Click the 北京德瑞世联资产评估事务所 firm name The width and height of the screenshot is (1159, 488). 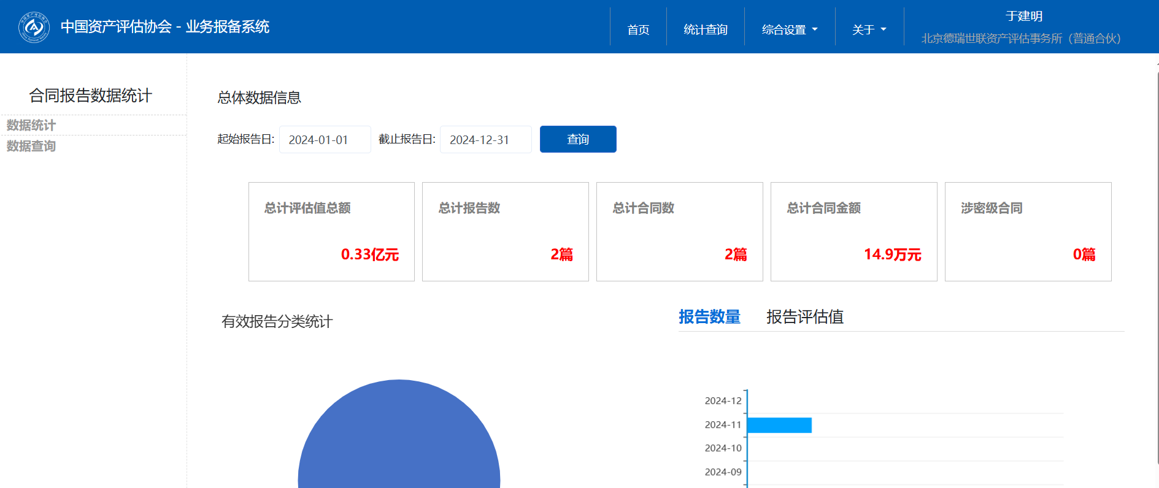(x=1021, y=39)
